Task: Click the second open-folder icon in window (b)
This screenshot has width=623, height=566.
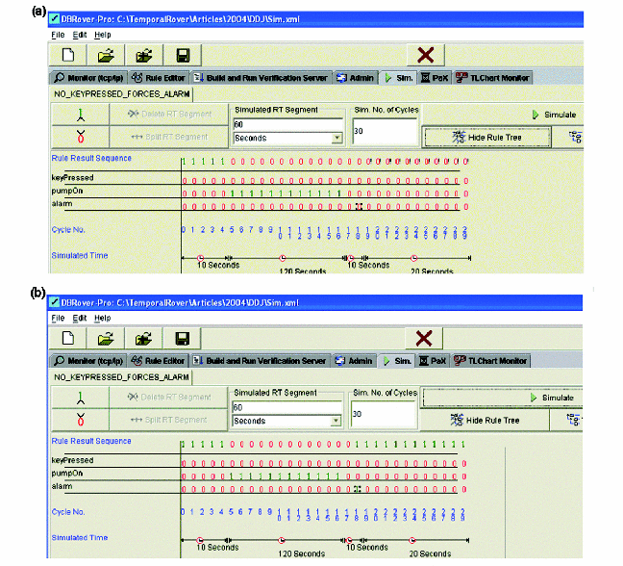Action: pos(144,338)
